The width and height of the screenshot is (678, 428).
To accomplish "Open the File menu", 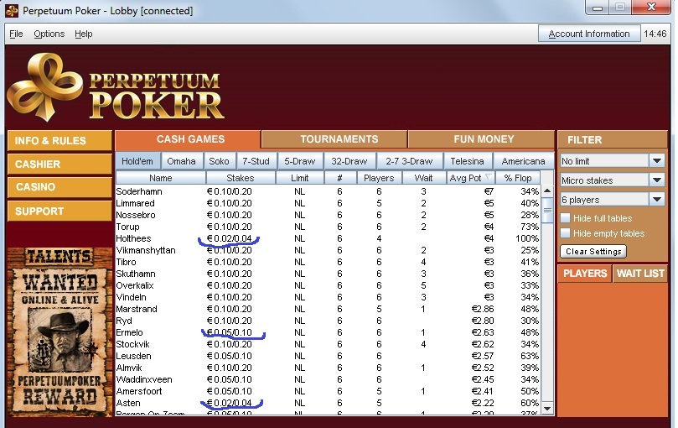I will 16,34.
